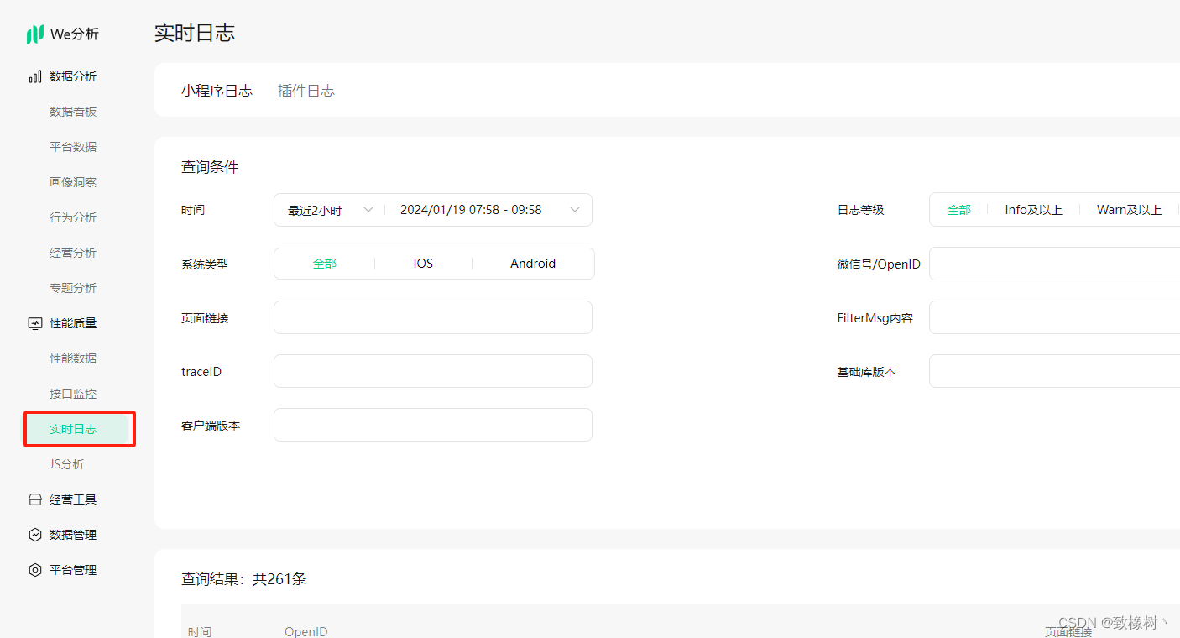Collapse the 性能质量 sidebar section

point(73,323)
